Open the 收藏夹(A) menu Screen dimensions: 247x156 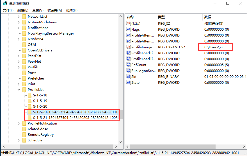[x=55, y=10]
